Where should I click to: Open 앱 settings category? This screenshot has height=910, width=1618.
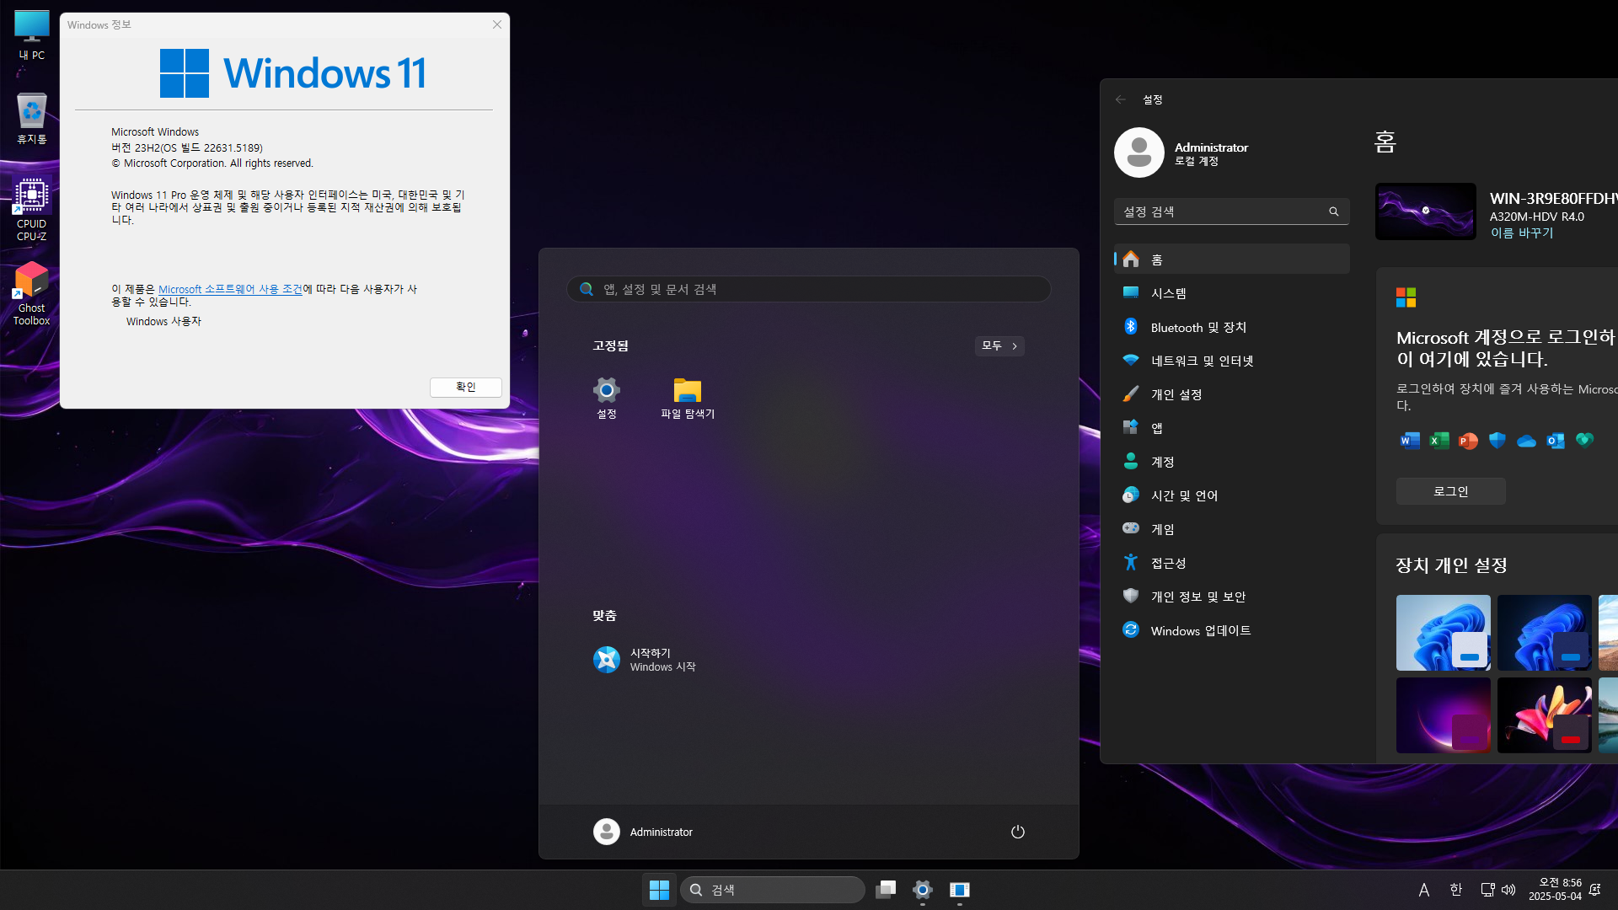[x=1232, y=428]
